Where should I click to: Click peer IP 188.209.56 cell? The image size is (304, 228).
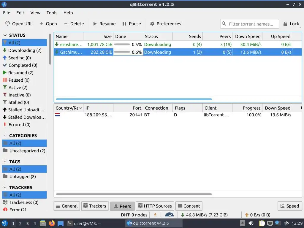(98, 115)
